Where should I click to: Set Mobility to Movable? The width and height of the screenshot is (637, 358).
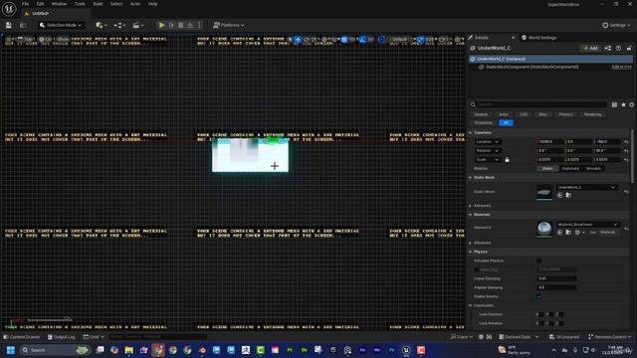[x=593, y=168]
